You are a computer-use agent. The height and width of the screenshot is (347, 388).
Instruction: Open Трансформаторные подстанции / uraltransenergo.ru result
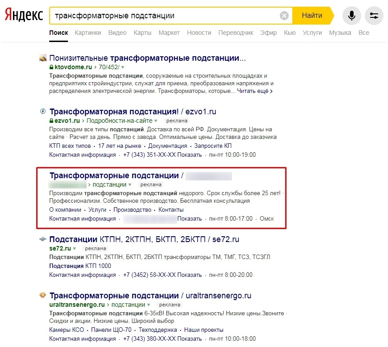[x=150, y=295]
